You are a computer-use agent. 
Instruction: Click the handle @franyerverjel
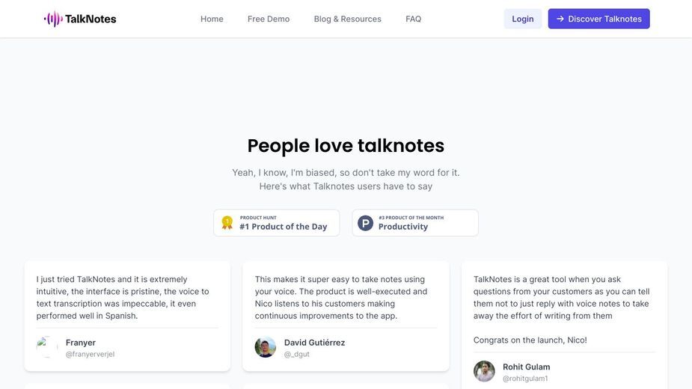coord(90,354)
